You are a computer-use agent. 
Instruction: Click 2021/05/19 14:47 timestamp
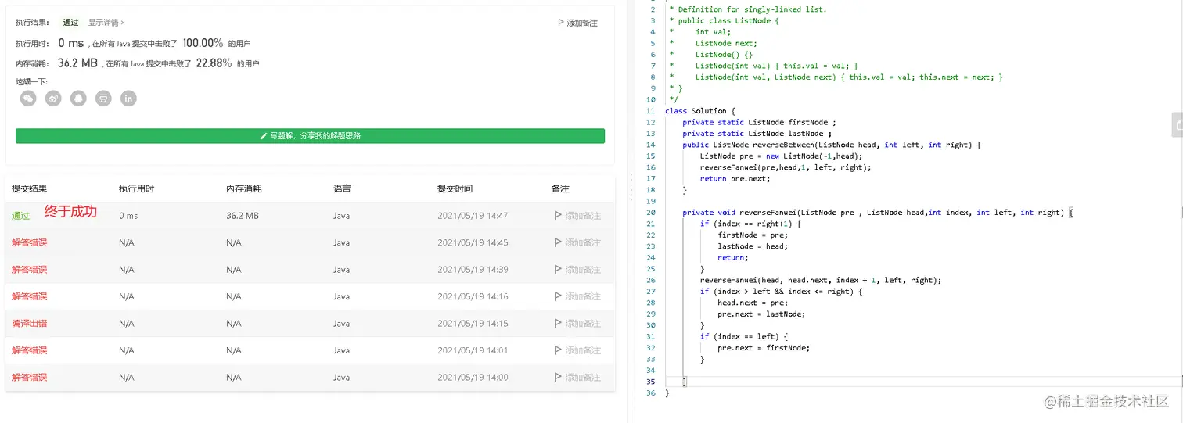pos(473,216)
